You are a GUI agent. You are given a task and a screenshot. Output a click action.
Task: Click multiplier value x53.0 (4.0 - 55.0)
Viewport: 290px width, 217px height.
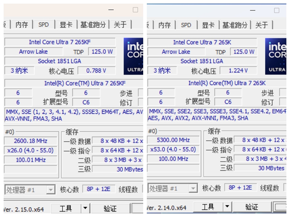click(x=173, y=149)
